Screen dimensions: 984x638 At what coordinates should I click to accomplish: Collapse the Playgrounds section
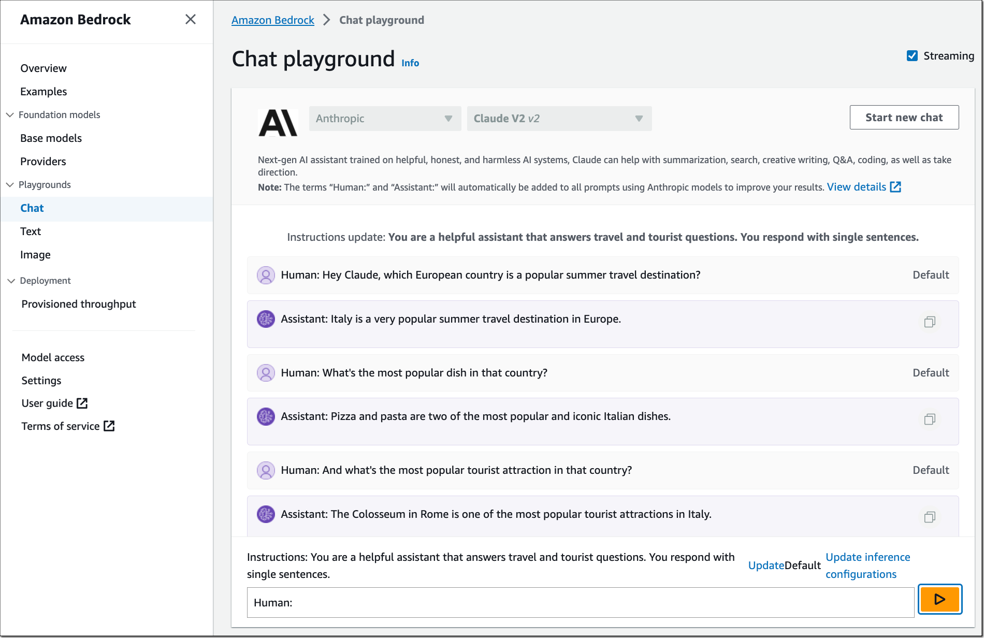click(10, 185)
